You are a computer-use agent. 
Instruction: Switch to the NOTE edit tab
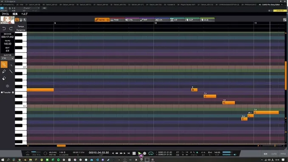point(102,20)
